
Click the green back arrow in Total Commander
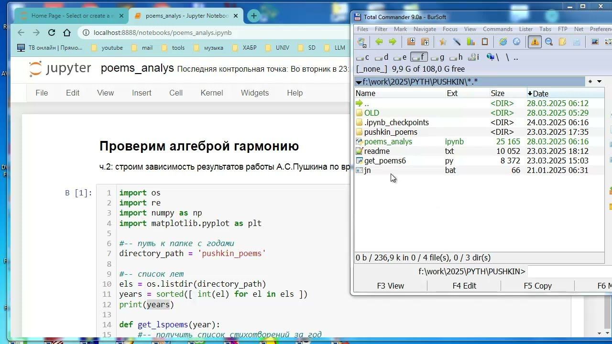(x=379, y=42)
